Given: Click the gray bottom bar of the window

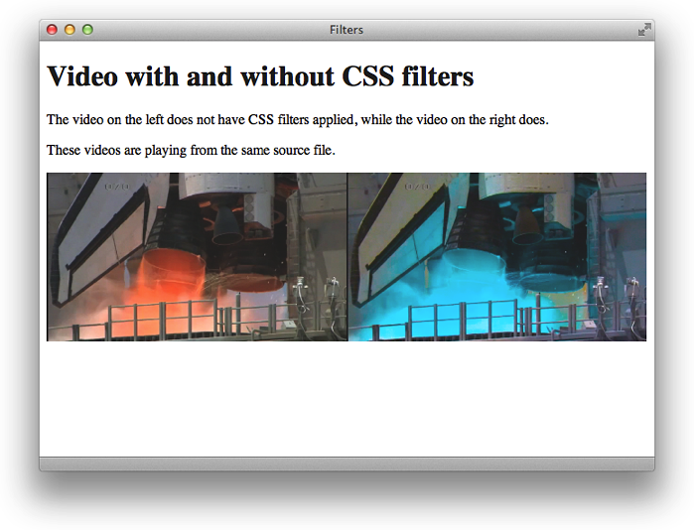Looking at the screenshot, I should pos(347,464).
